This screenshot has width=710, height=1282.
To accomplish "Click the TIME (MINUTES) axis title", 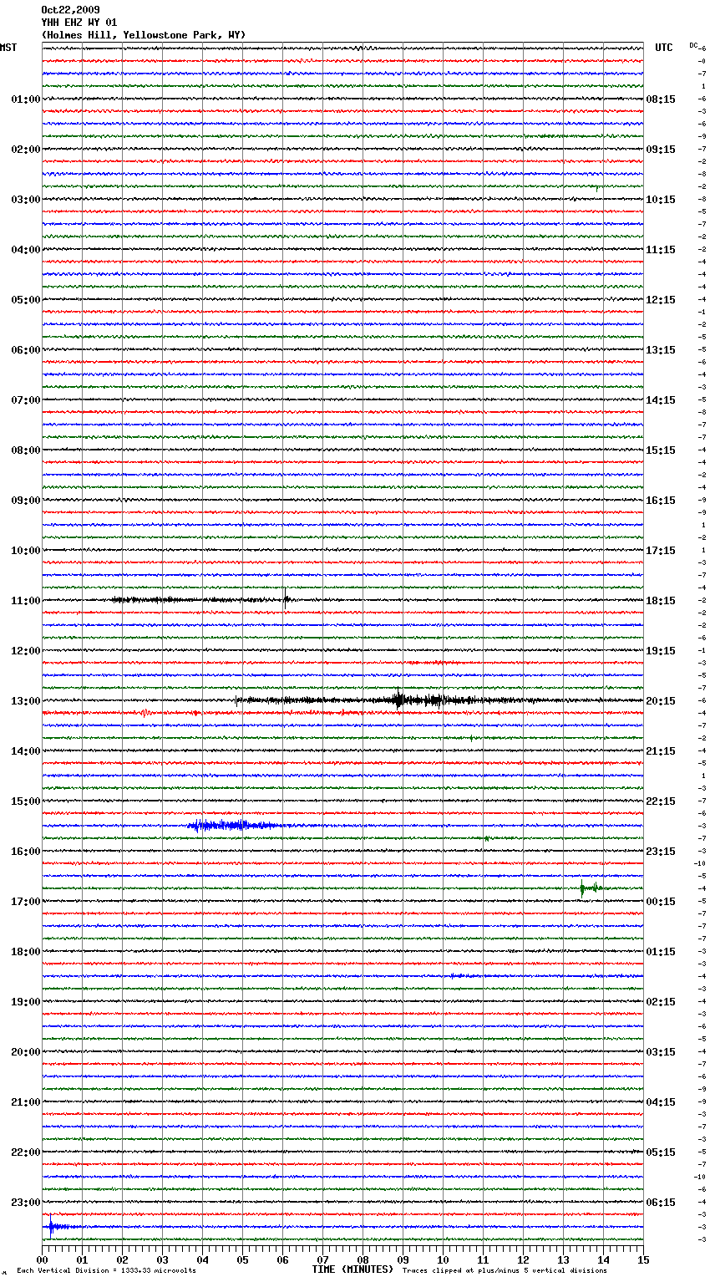I will pos(352,1269).
